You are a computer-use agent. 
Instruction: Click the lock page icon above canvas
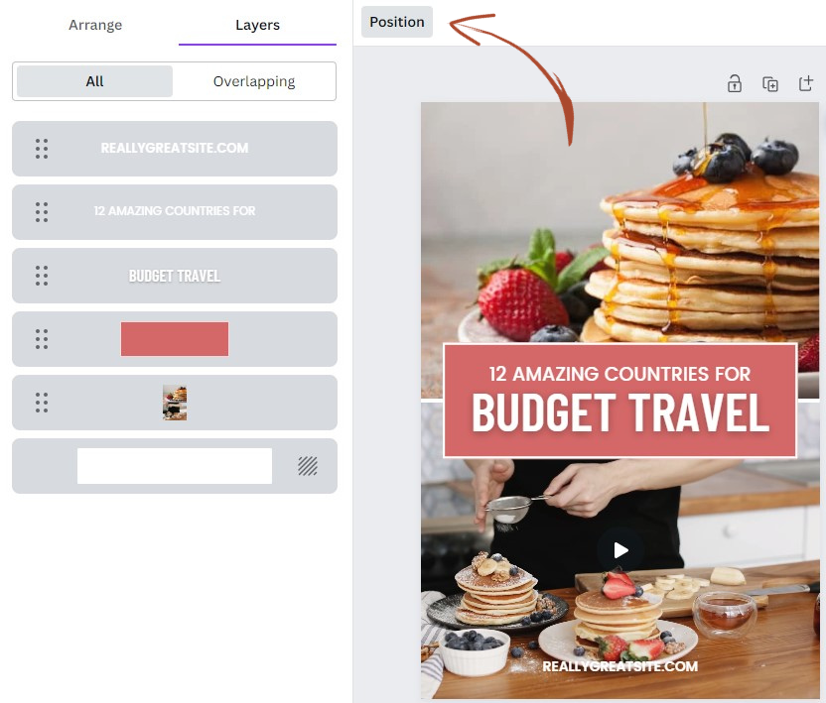coord(735,83)
